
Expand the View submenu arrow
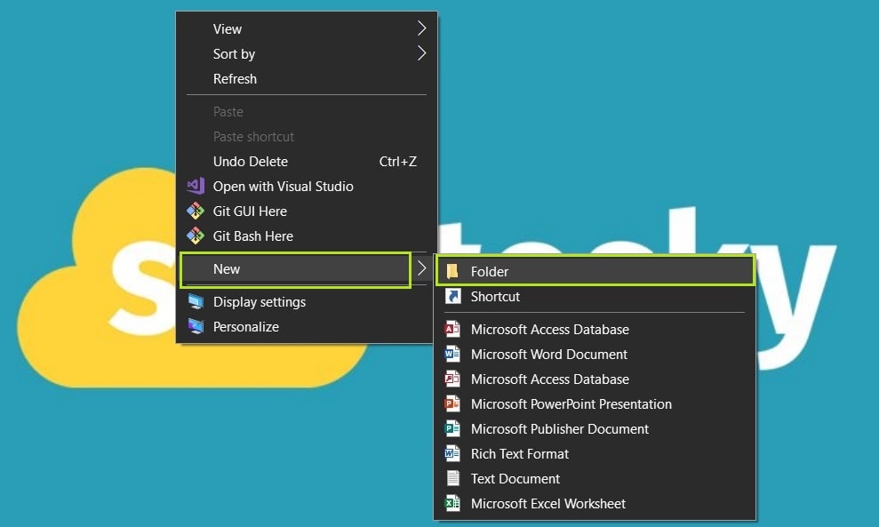coord(421,28)
